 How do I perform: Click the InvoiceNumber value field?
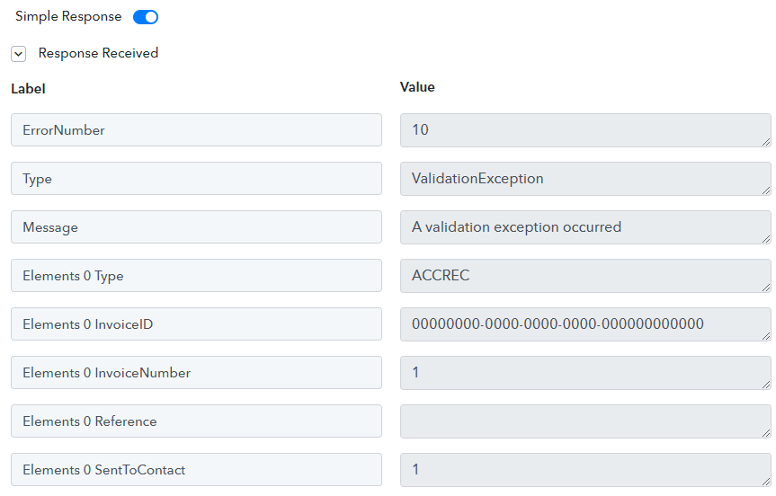point(585,372)
